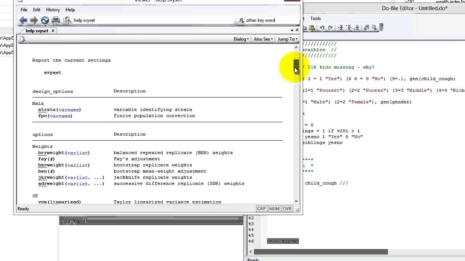Click the 'vce(linearized)' option entry
465x261 pixels.
tap(60, 202)
